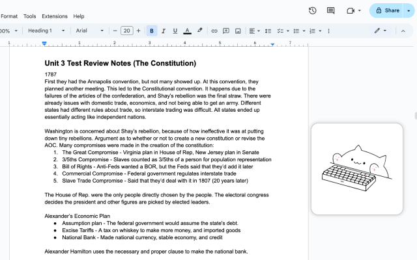The image size is (417, 260).
Task: Expand the Share options arrow
Action: coord(409,10)
